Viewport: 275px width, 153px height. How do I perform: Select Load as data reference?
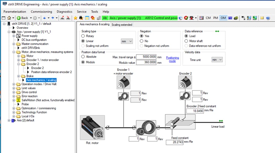(x=186, y=36)
